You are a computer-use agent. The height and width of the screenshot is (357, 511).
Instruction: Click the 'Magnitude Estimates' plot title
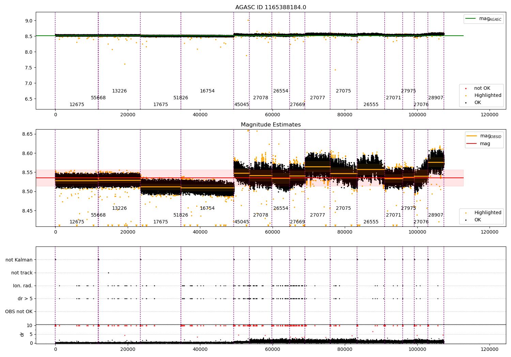tap(271, 125)
